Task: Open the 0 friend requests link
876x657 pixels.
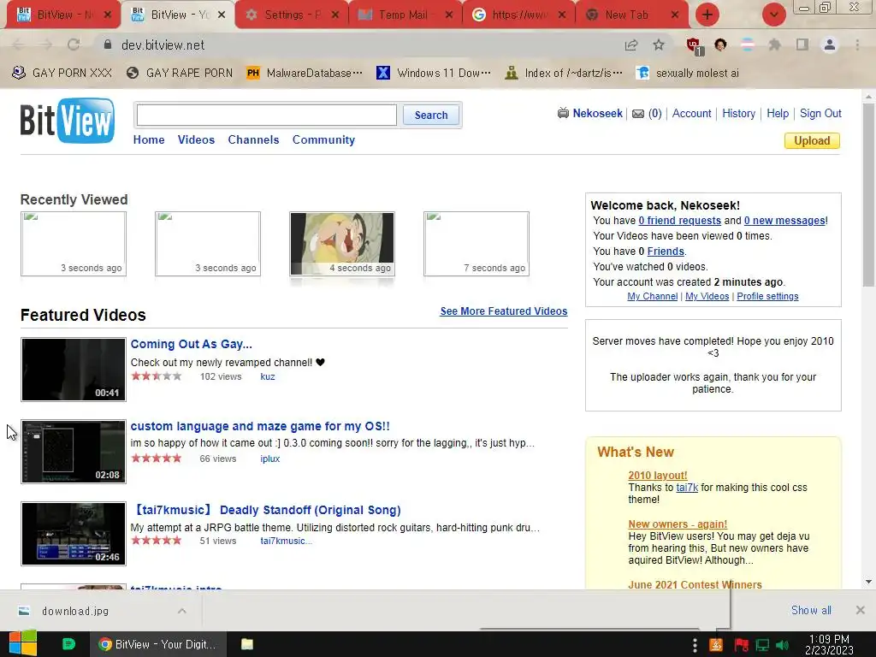Action: (x=679, y=221)
